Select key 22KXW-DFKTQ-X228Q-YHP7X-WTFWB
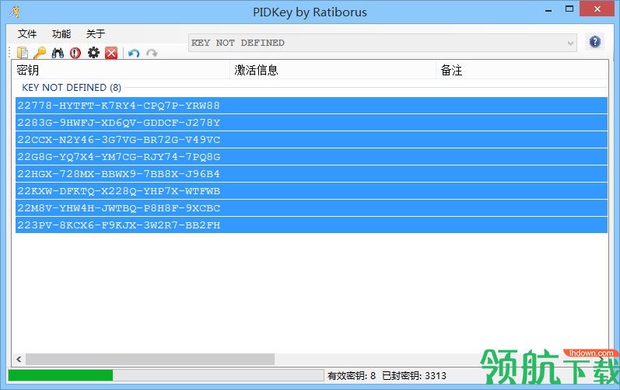The width and height of the screenshot is (620, 390). pos(312,191)
